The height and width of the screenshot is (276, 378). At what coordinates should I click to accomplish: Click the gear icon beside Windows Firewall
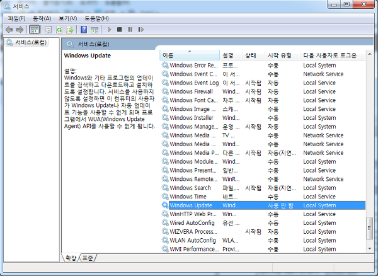(165, 91)
